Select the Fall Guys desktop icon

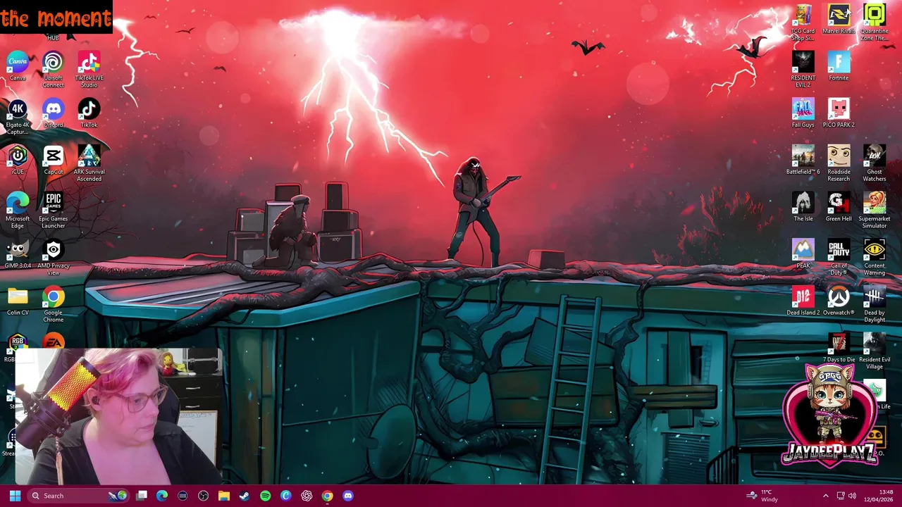pyautogui.click(x=803, y=113)
